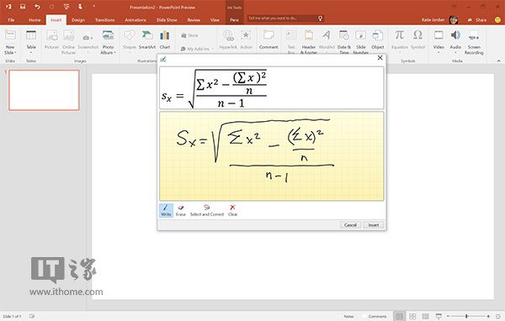Start presentation from beginning icon
Screen dimensions: 505x321
66,7
